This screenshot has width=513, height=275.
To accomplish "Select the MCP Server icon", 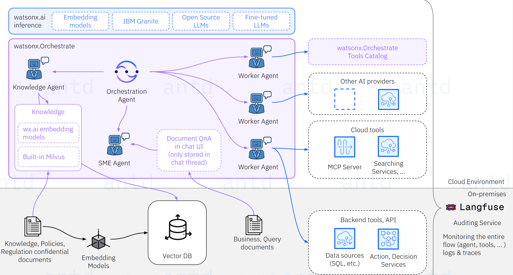I will [345, 147].
